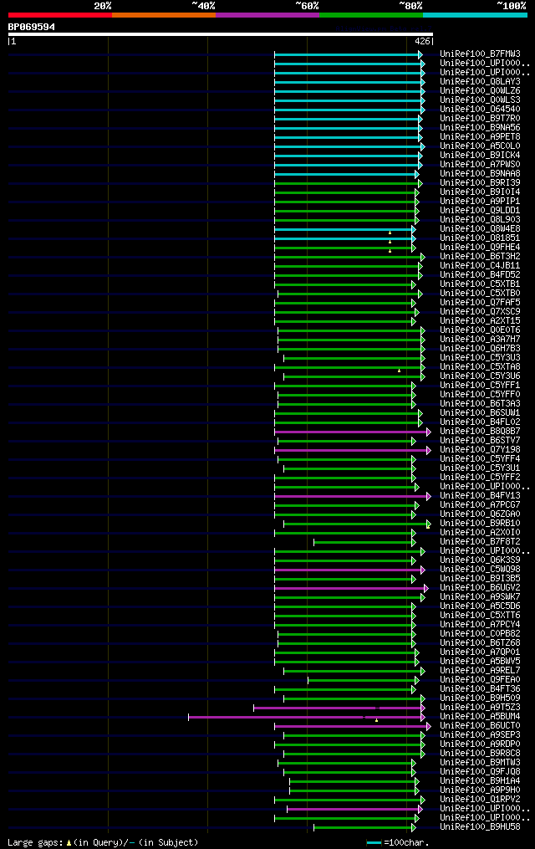
Task: Select the UniRef100_B6UGV2 label
Action: coord(480,588)
